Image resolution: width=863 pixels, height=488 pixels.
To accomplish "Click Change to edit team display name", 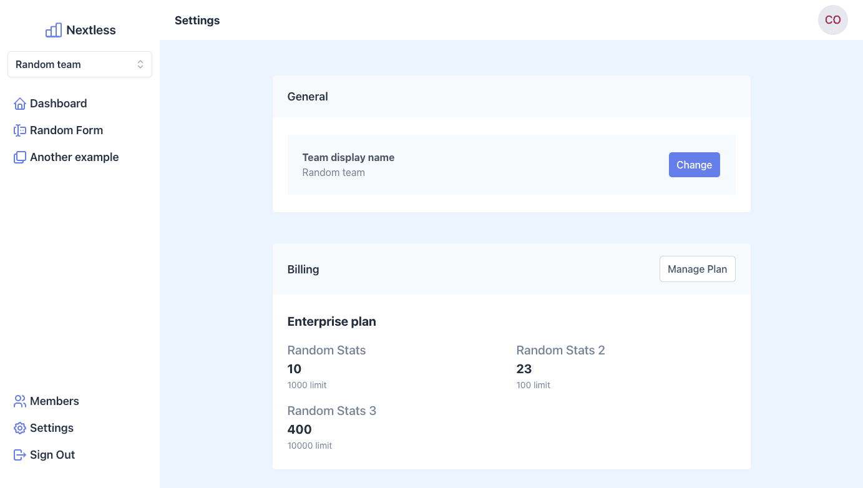I will point(694,165).
